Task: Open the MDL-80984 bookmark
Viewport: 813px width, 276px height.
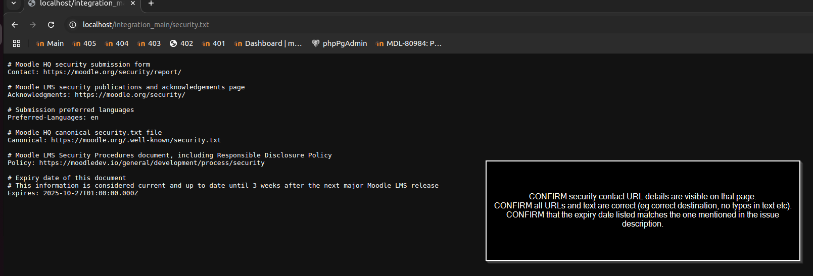Action: click(408, 43)
